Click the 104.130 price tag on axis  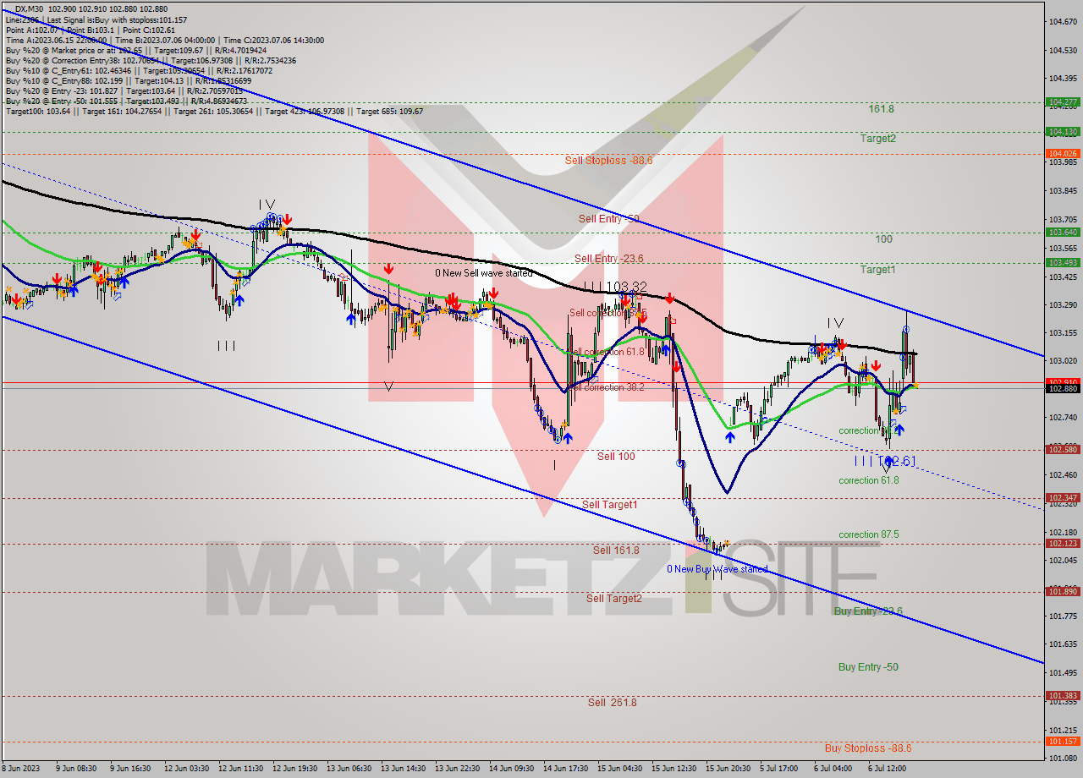[x=1063, y=132]
